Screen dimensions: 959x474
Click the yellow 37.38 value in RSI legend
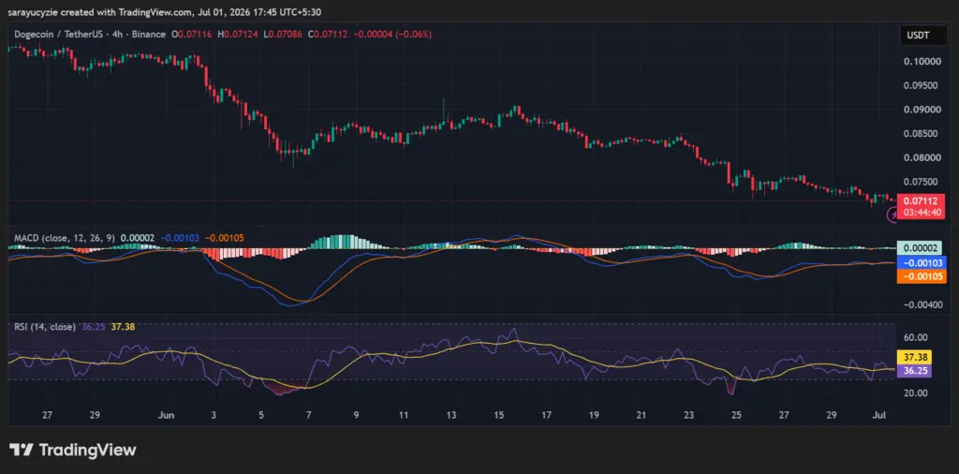[x=123, y=327]
